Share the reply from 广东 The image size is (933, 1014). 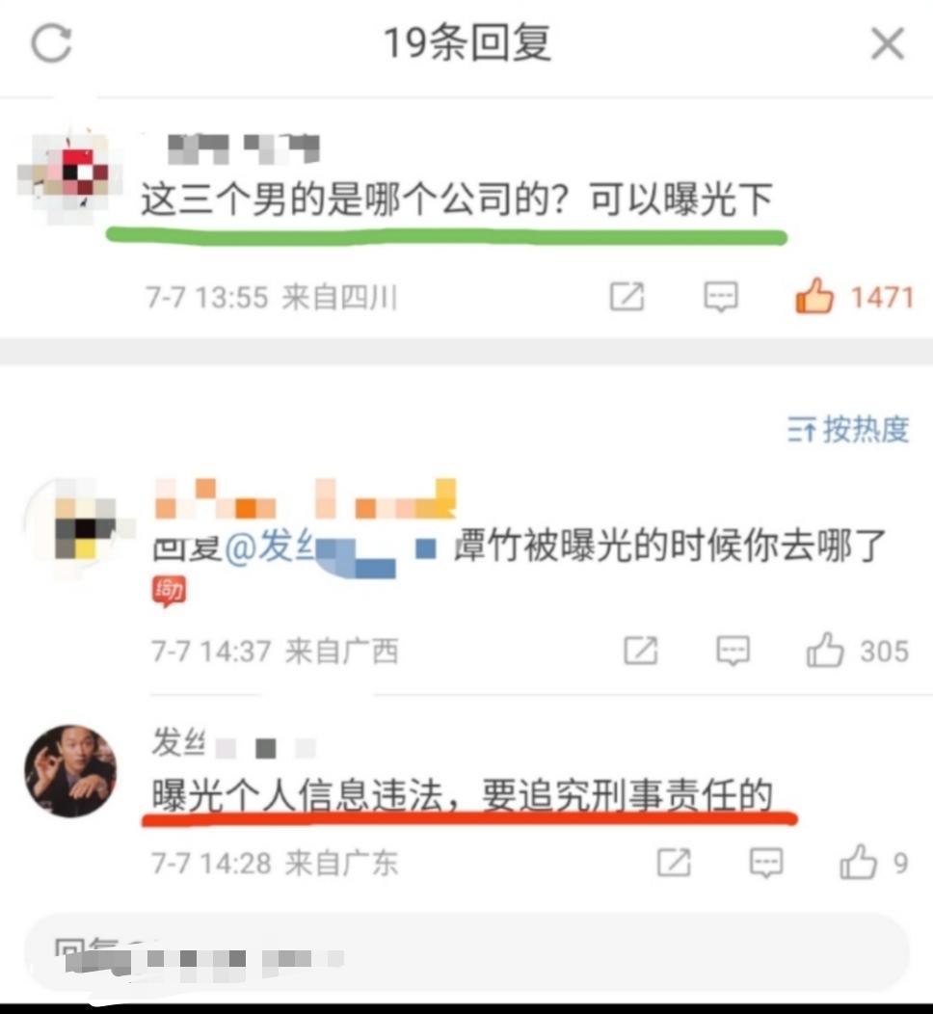point(674,862)
